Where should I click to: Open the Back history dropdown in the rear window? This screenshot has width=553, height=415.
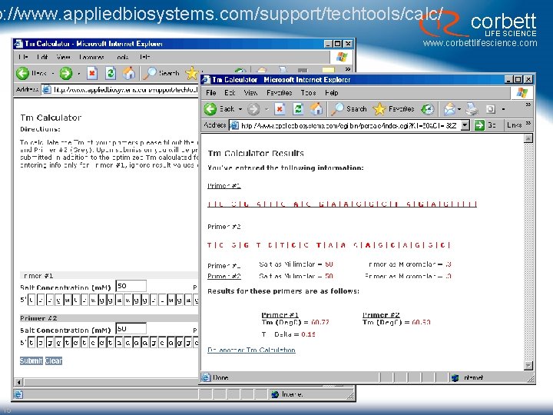(x=53, y=74)
